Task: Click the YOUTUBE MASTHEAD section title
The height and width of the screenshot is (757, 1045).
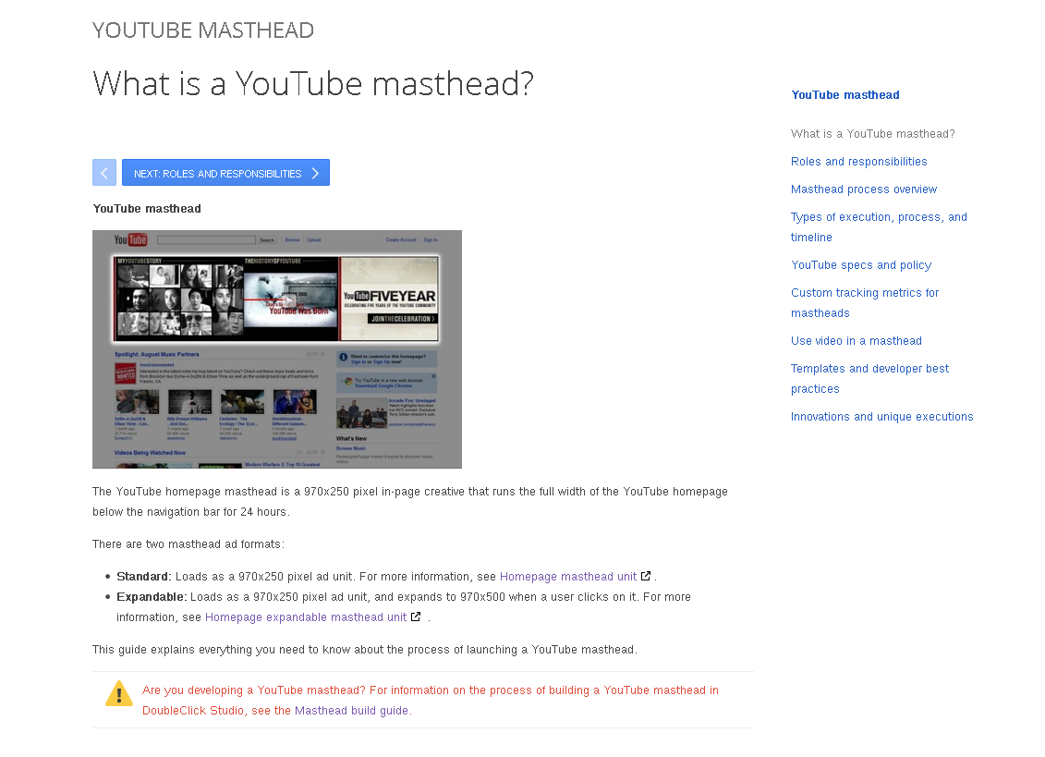Action: click(x=203, y=31)
